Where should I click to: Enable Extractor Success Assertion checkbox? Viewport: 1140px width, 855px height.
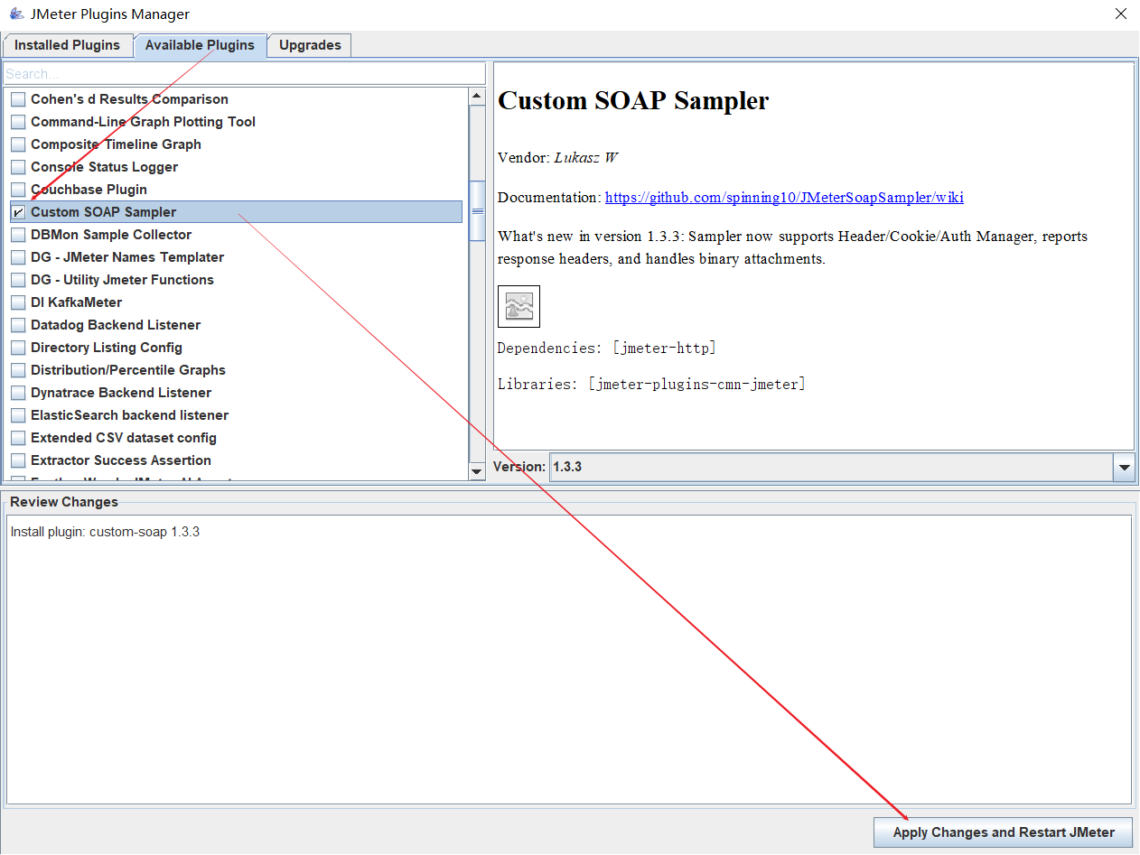18,460
